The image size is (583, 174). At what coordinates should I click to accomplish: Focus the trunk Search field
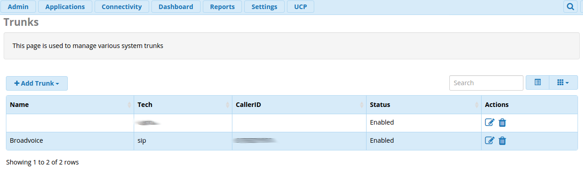(x=486, y=83)
